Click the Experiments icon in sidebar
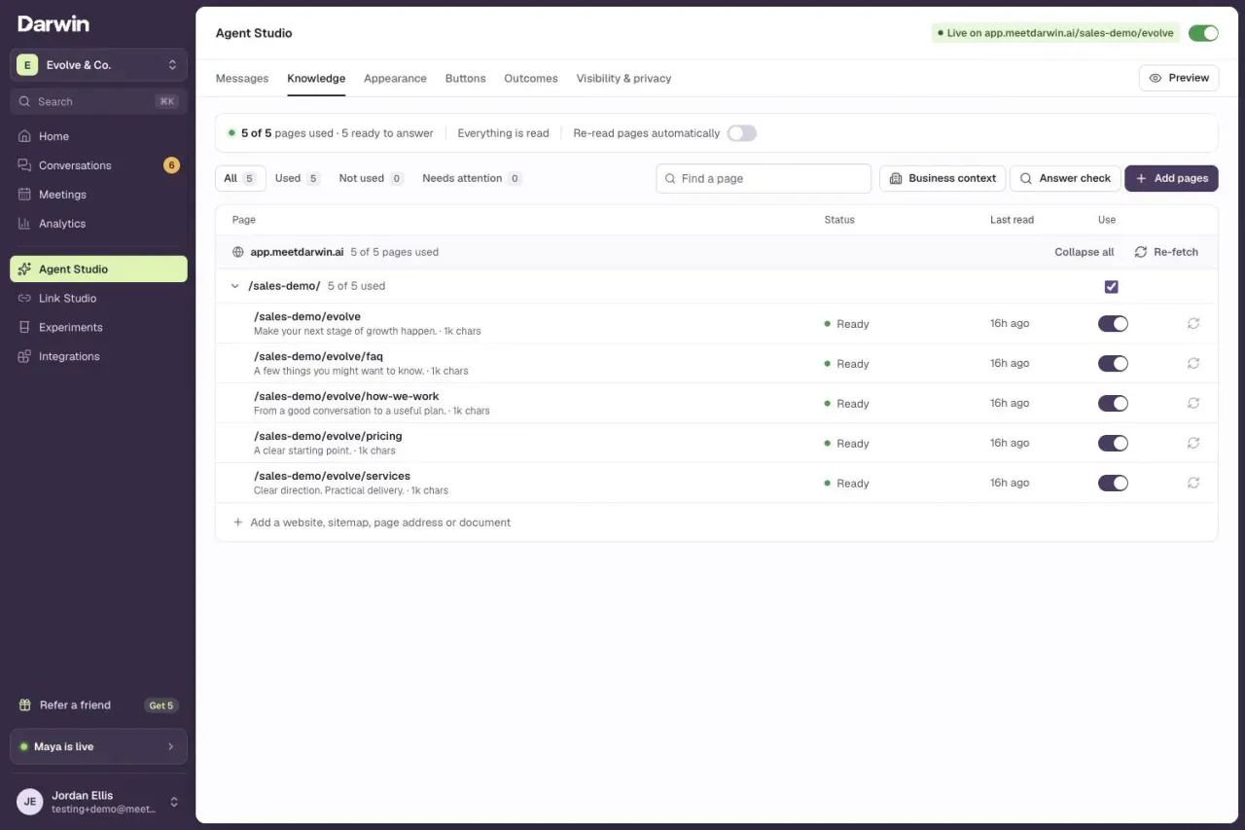Viewport: 1245px width, 830px height. (x=24, y=328)
